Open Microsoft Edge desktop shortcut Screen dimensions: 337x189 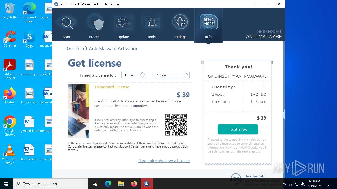click(x=29, y=13)
